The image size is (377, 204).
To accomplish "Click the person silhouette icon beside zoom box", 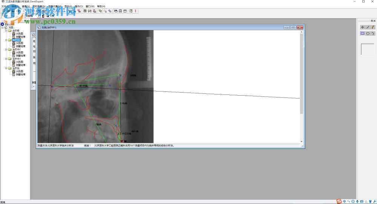I will pos(43,16).
